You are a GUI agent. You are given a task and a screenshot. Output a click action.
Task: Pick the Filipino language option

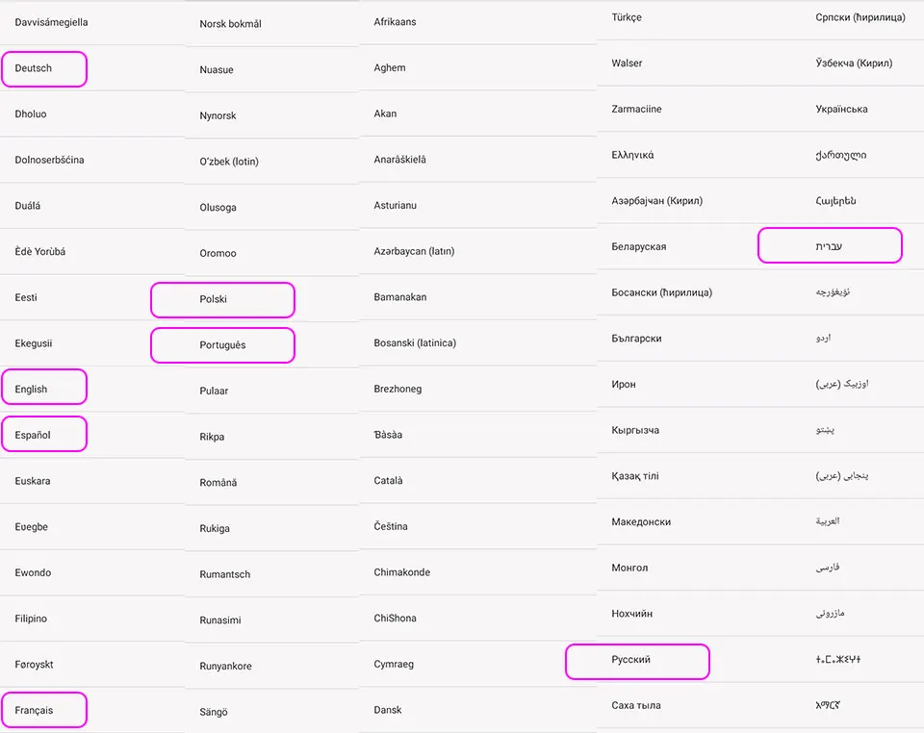pyautogui.click(x=31, y=619)
